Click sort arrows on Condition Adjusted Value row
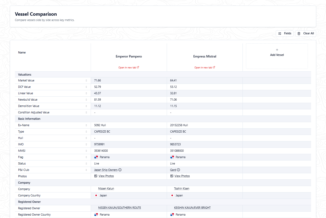The height and width of the screenshot is (218, 326). coord(86,112)
